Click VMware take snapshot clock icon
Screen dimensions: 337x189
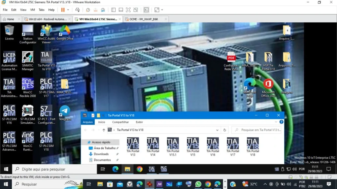pos(88,10)
